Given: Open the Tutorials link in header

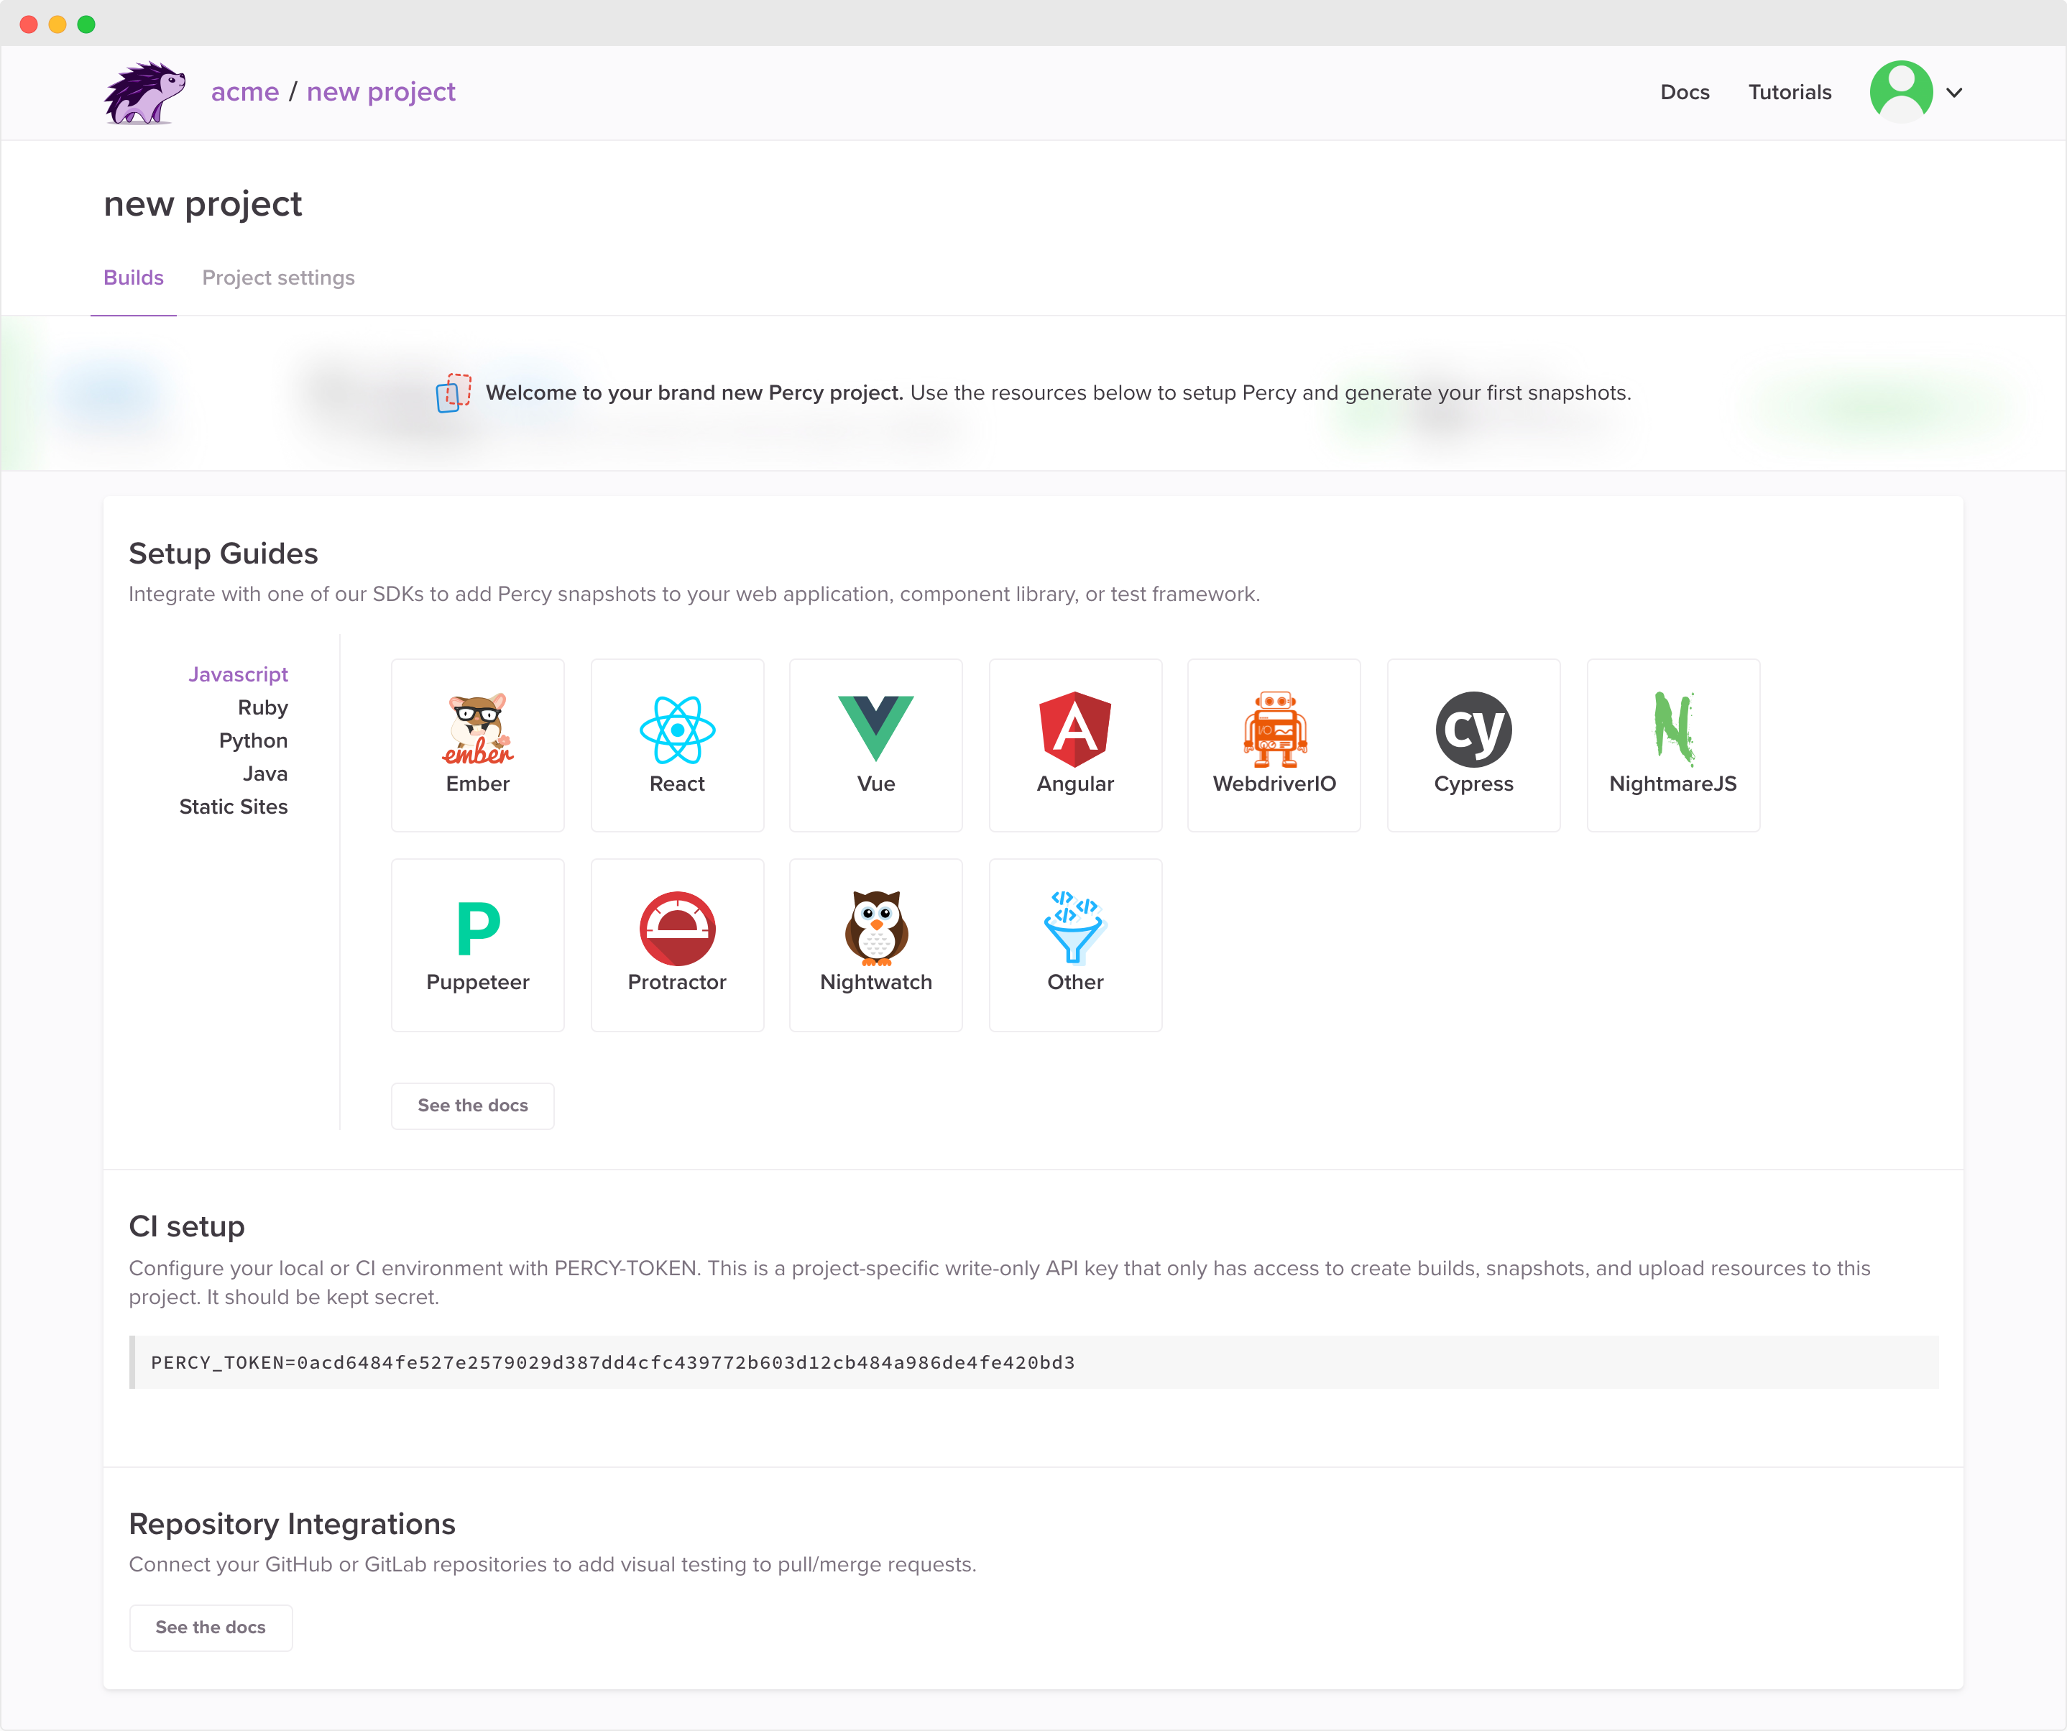Looking at the screenshot, I should point(1788,93).
